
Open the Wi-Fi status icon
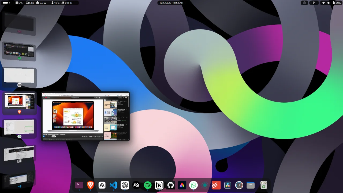[x=323, y=3]
